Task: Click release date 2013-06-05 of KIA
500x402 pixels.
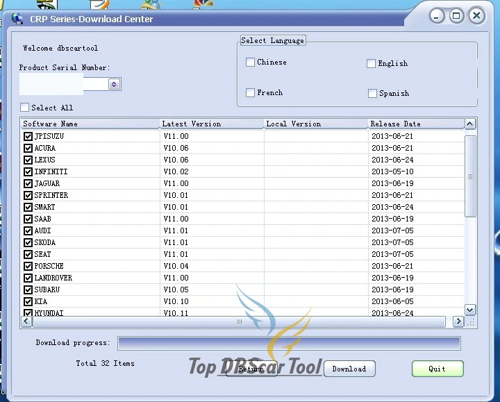Action: coord(392,301)
